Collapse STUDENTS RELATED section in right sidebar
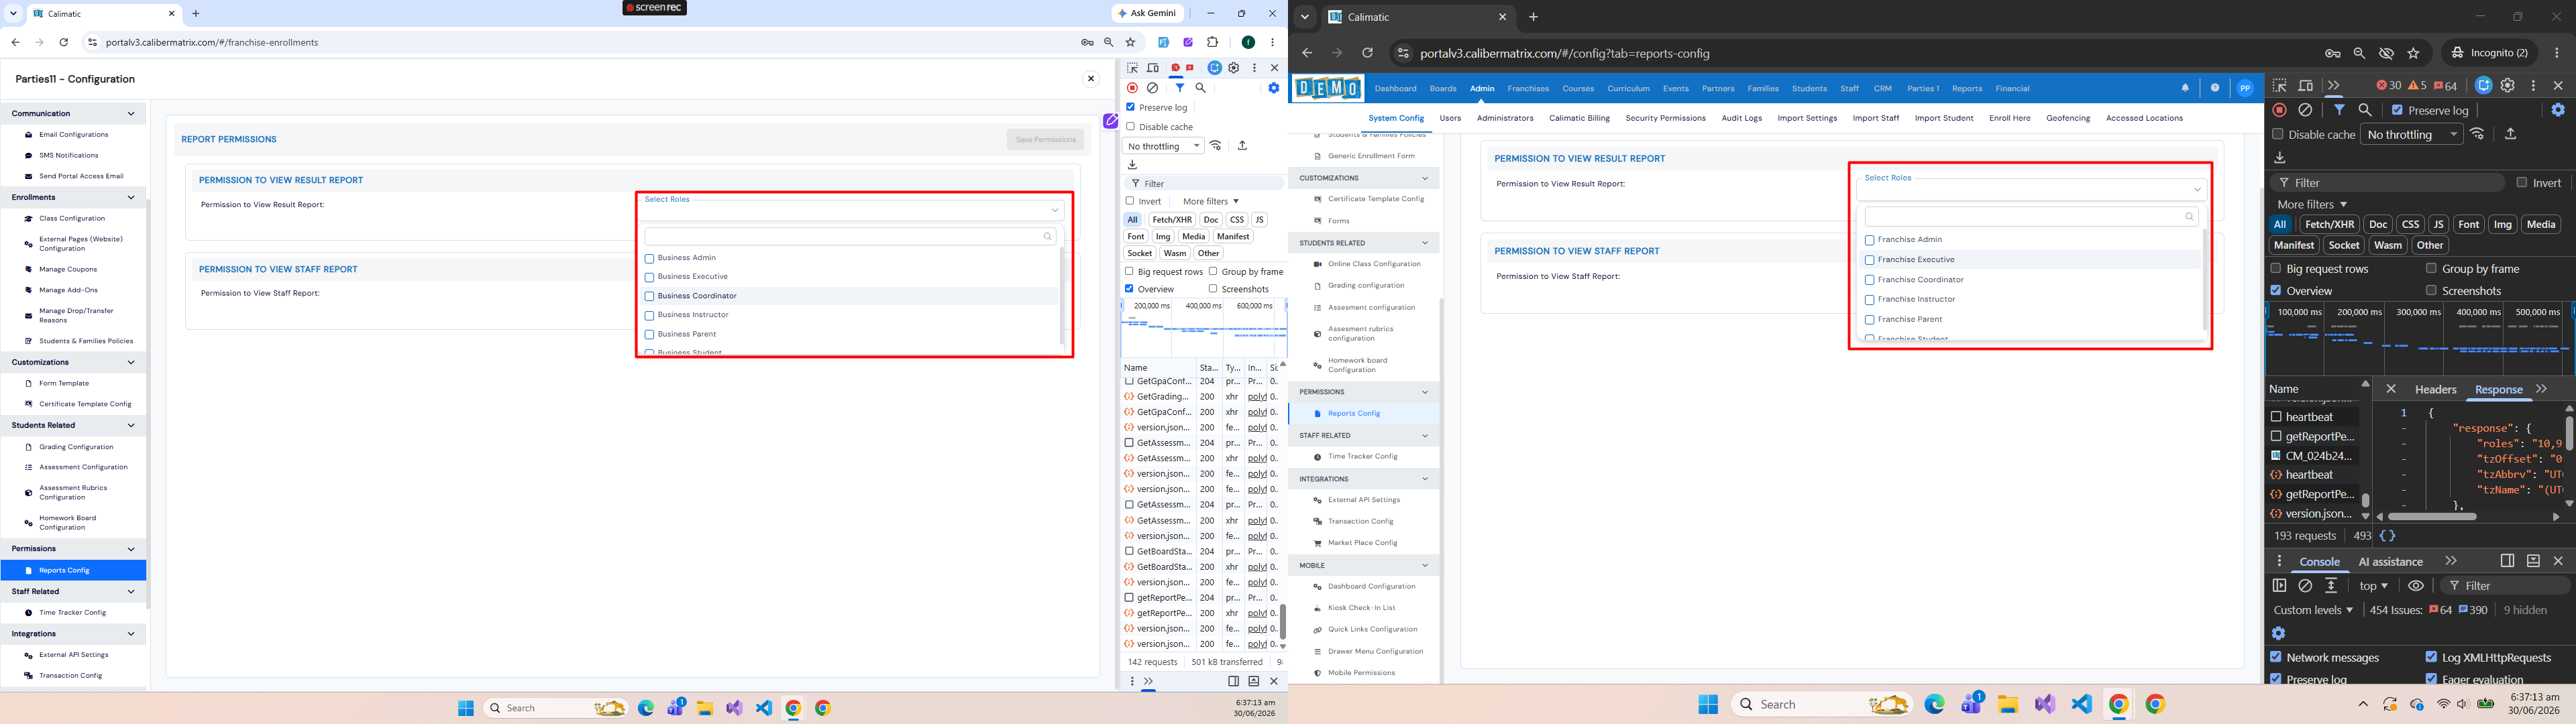The height and width of the screenshot is (724, 2576). click(x=1425, y=243)
